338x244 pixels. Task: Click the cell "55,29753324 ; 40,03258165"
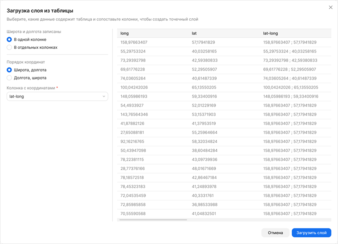click(290, 51)
